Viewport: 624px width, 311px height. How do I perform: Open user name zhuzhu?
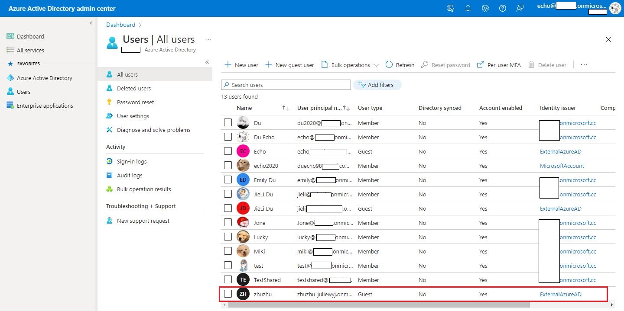263,294
